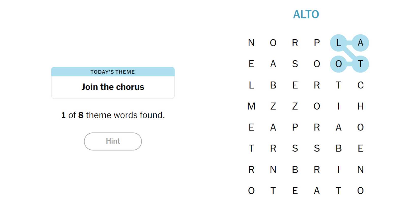Select the N in the grid's top-left corner
This screenshot has height=209, width=419.
pos(251,43)
